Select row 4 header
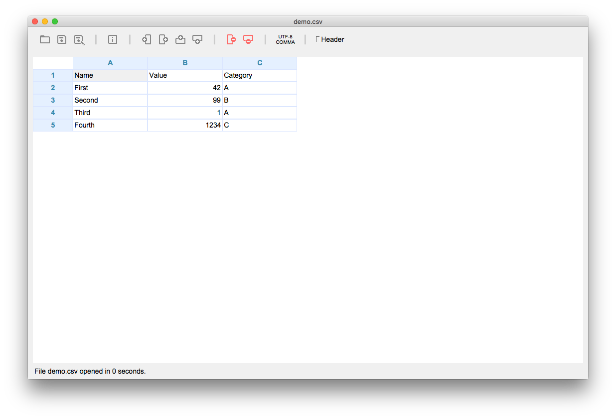 (53, 113)
